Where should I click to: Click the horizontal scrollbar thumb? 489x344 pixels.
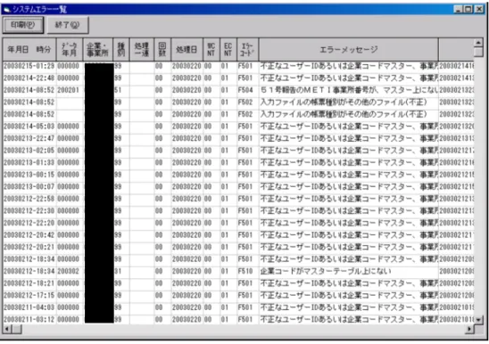coord(17,329)
